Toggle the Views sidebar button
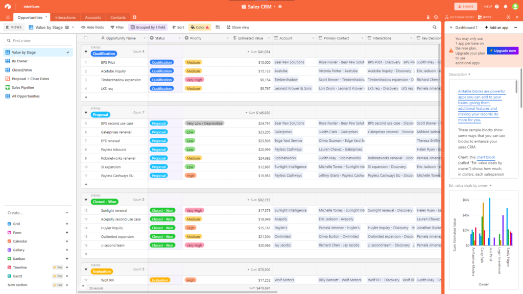The height and width of the screenshot is (294, 523). (x=14, y=27)
